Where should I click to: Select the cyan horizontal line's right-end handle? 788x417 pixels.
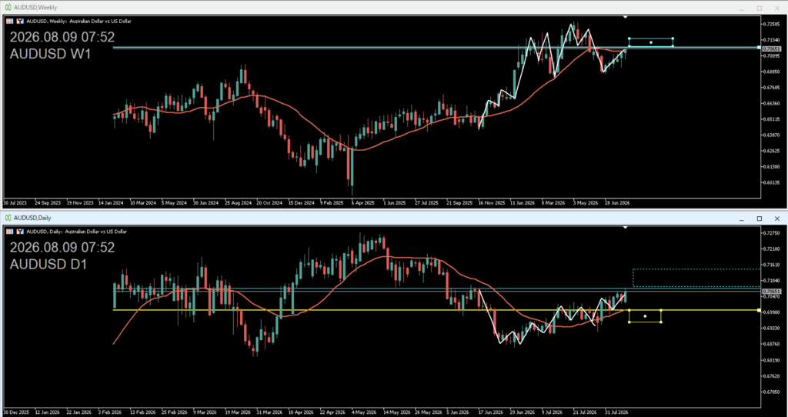(x=759, y=47)
